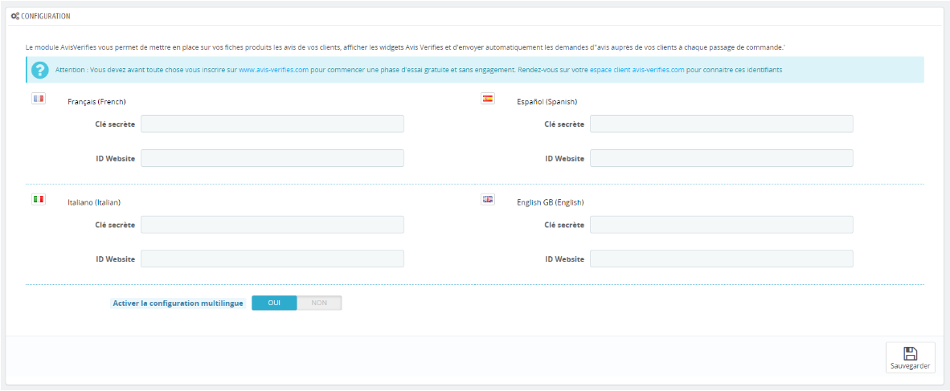Disable multilingual configuration with NON

(319, 303)
